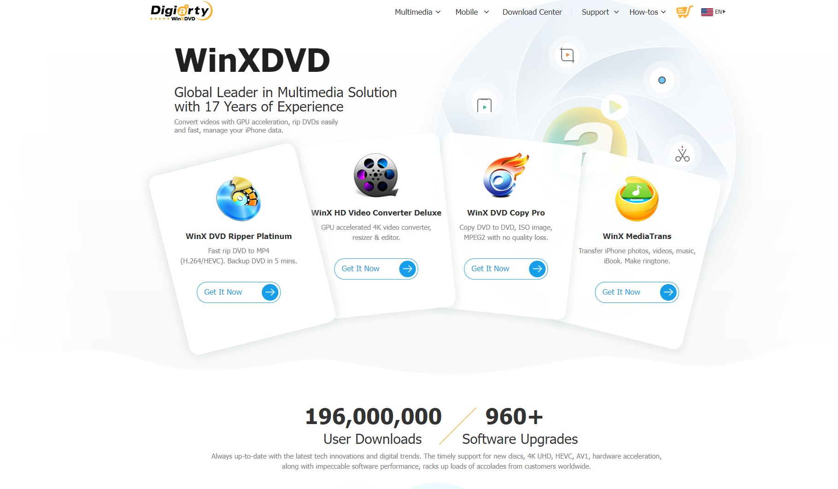Viewport: 838px width, 489px height.
Task: Click the HD Video Converter film reel icon
Action: coord(376,175)
